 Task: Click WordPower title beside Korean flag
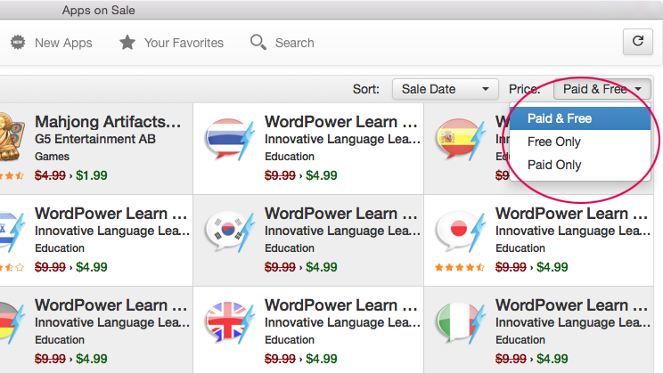(x=340, y=214)
